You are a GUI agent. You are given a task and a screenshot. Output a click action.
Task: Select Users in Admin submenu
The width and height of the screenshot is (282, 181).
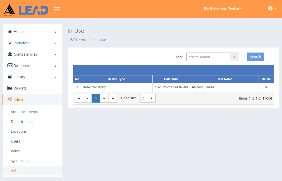point(15,141)
